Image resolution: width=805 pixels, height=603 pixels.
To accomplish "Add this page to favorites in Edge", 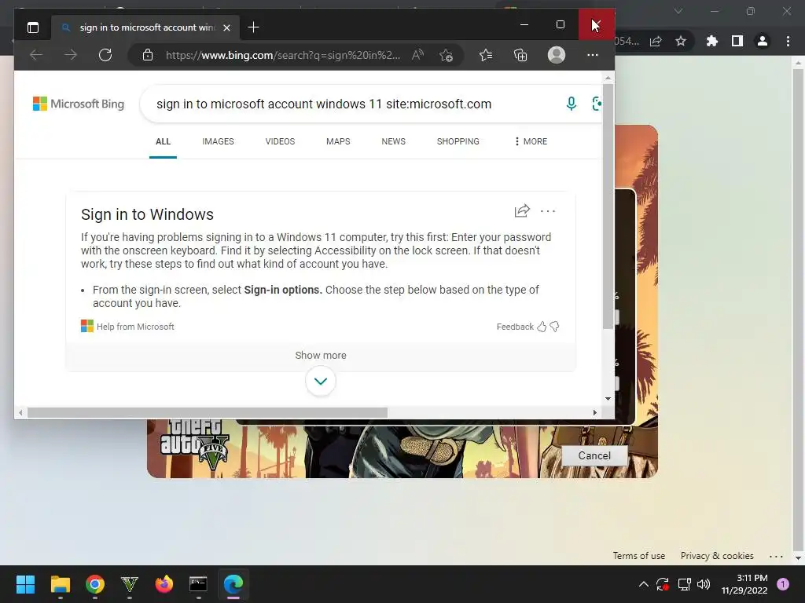I will [447, 55].
